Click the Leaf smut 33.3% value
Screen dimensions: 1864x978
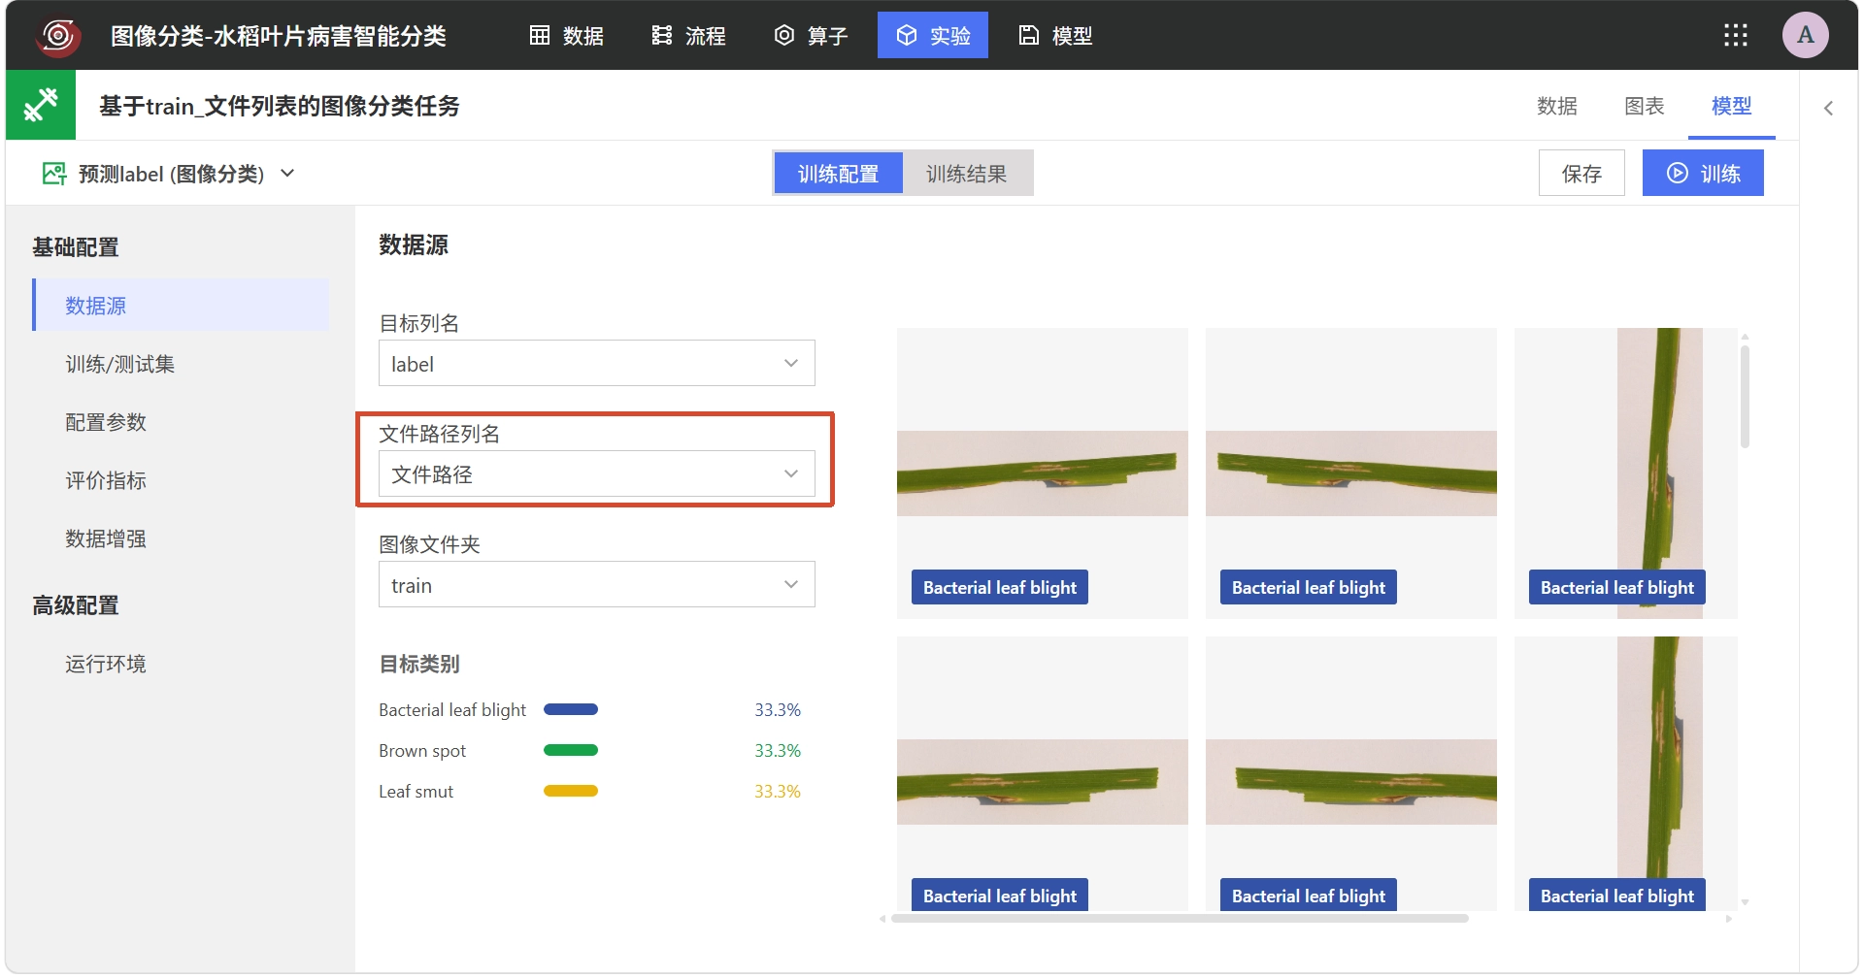pyautogui.click(x=778, y=791)
